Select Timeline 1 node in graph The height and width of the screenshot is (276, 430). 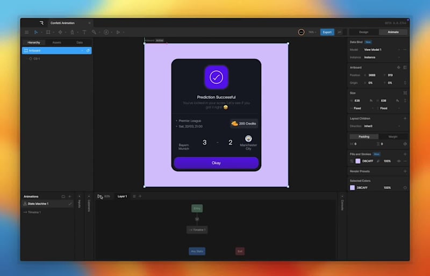pyautogui.click(x=197, y=230)
